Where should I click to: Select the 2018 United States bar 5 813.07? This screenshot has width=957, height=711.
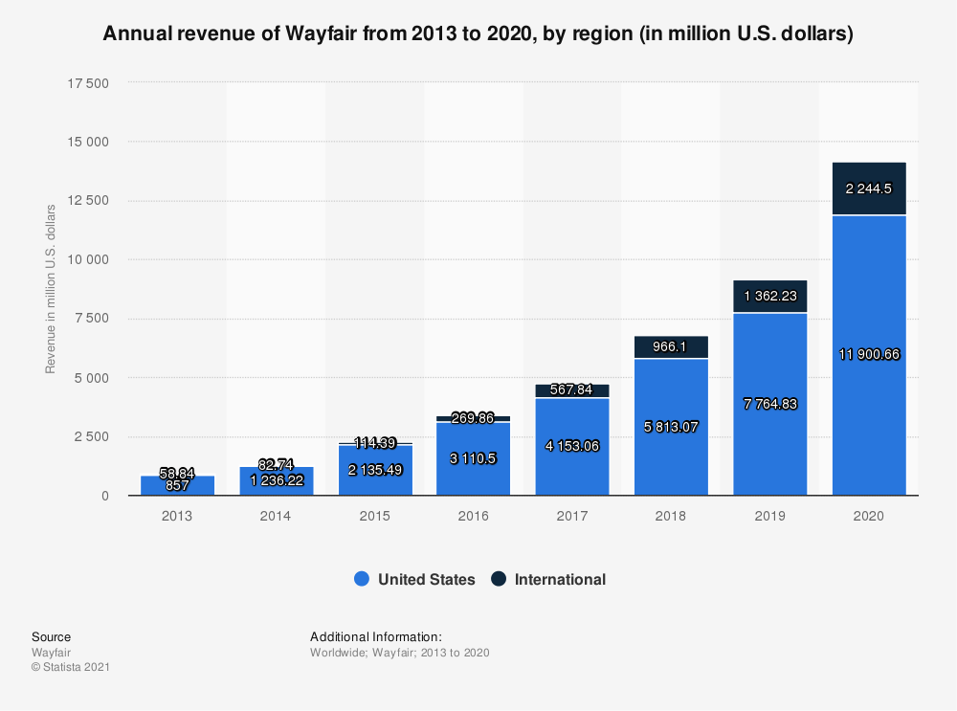point(672,427)
